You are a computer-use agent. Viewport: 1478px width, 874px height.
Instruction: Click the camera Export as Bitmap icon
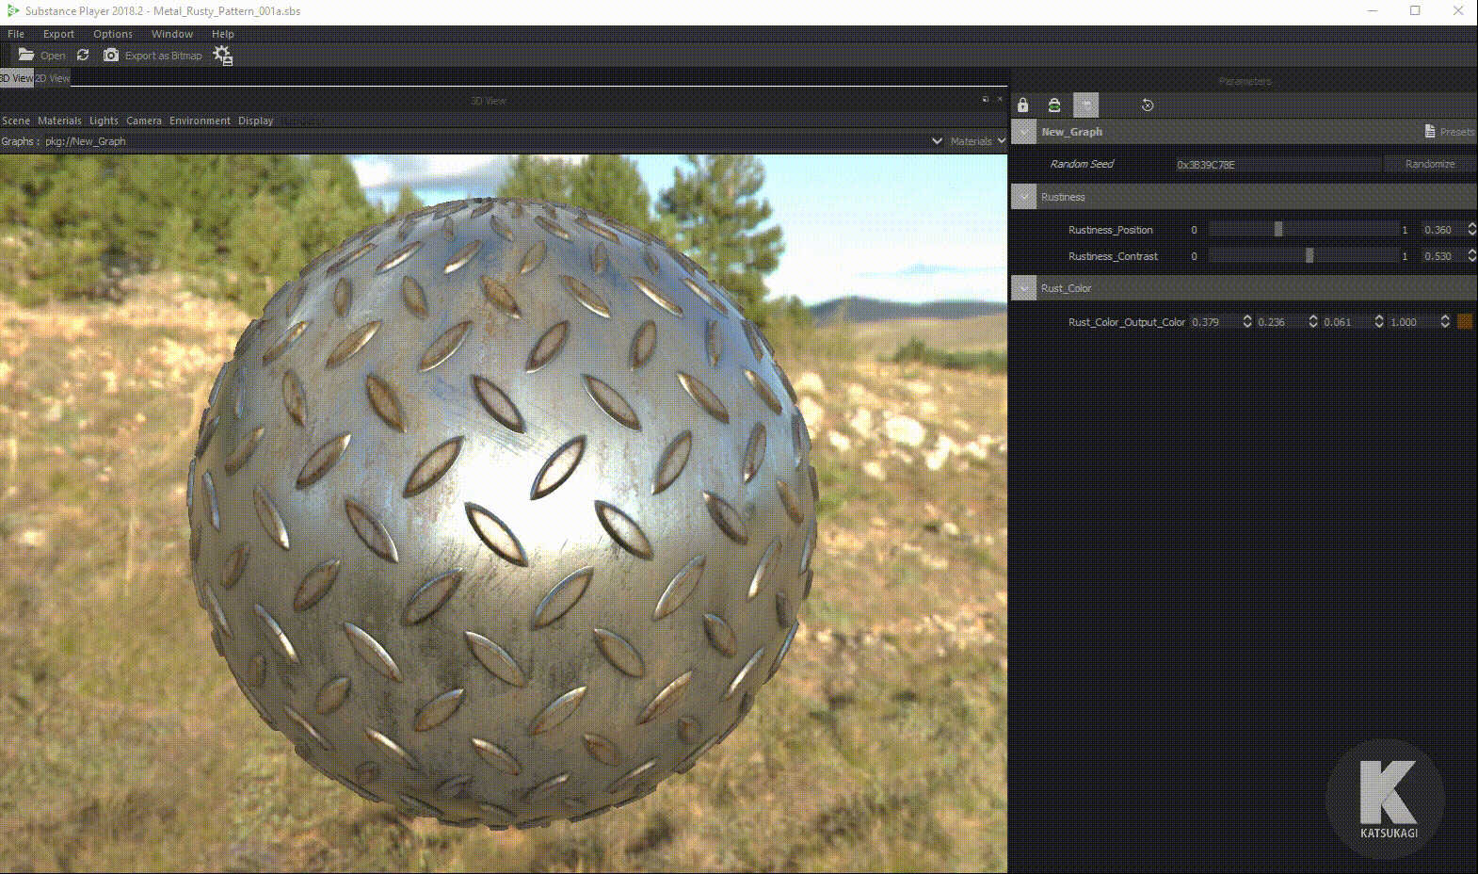[111, 56]
